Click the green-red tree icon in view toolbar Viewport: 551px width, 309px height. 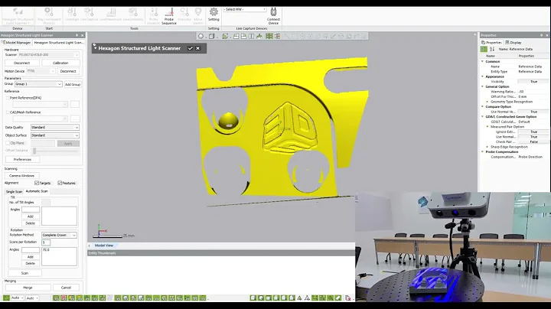[277, 36]
